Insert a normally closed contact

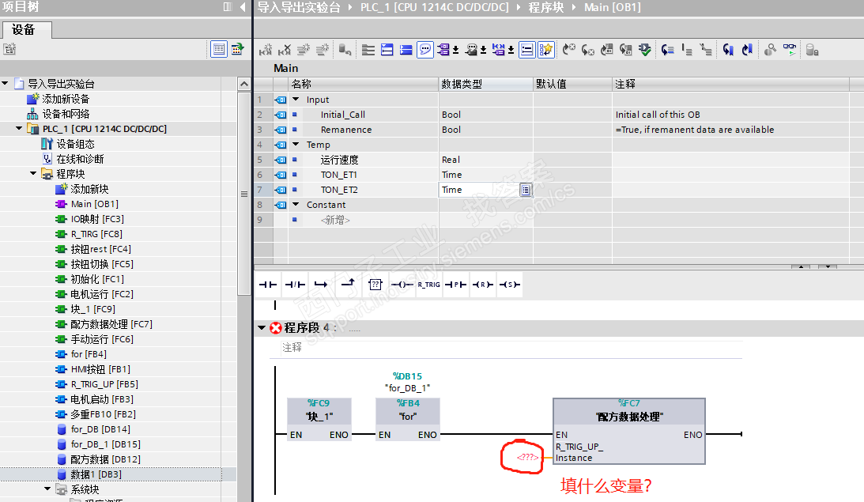(295, 285)
